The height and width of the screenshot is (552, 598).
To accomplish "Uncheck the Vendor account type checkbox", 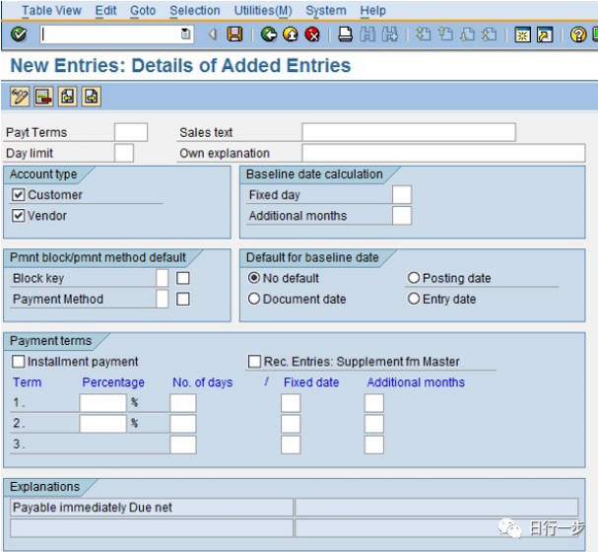I will pos(19,216).
